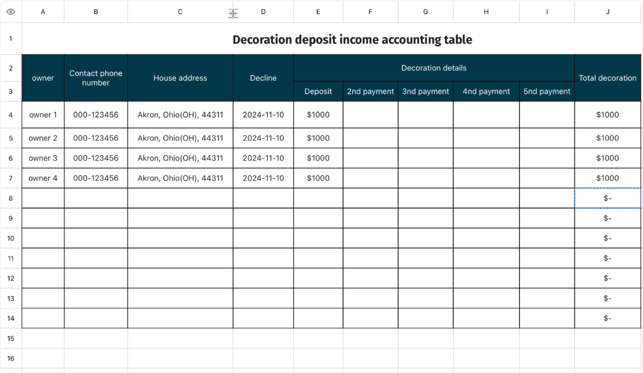Screen dimensions: 643x373
Task: Click the '$-' total cell in row 11
Action: pos(608,258)
